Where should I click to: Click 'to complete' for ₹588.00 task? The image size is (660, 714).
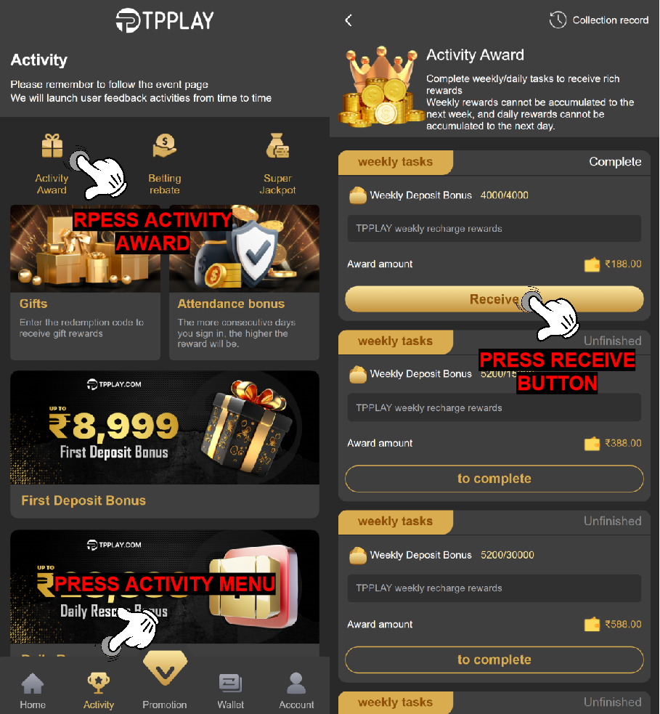click(494, 660)
